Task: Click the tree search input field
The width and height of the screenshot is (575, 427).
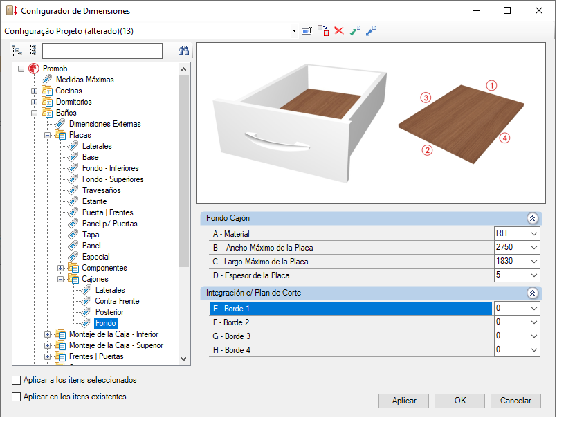Action: pos(102,51)
